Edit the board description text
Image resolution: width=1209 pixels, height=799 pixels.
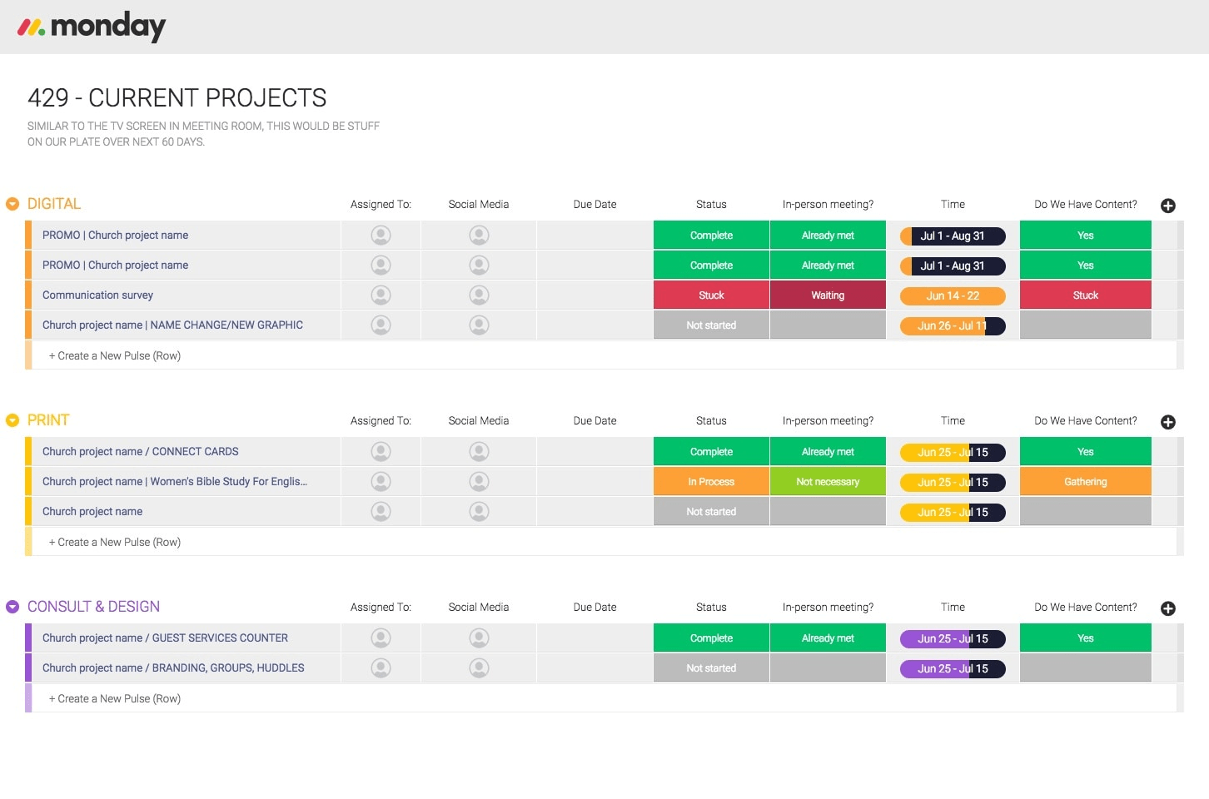click(x=203, y=134)
